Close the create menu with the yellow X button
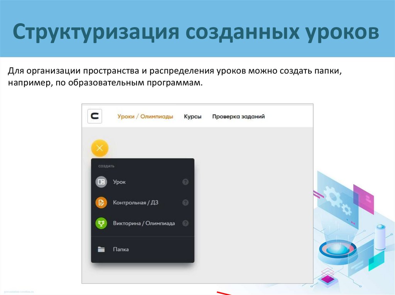Image resolution: width=395 pixels, height=295 pixels. [x=100, y=148]
